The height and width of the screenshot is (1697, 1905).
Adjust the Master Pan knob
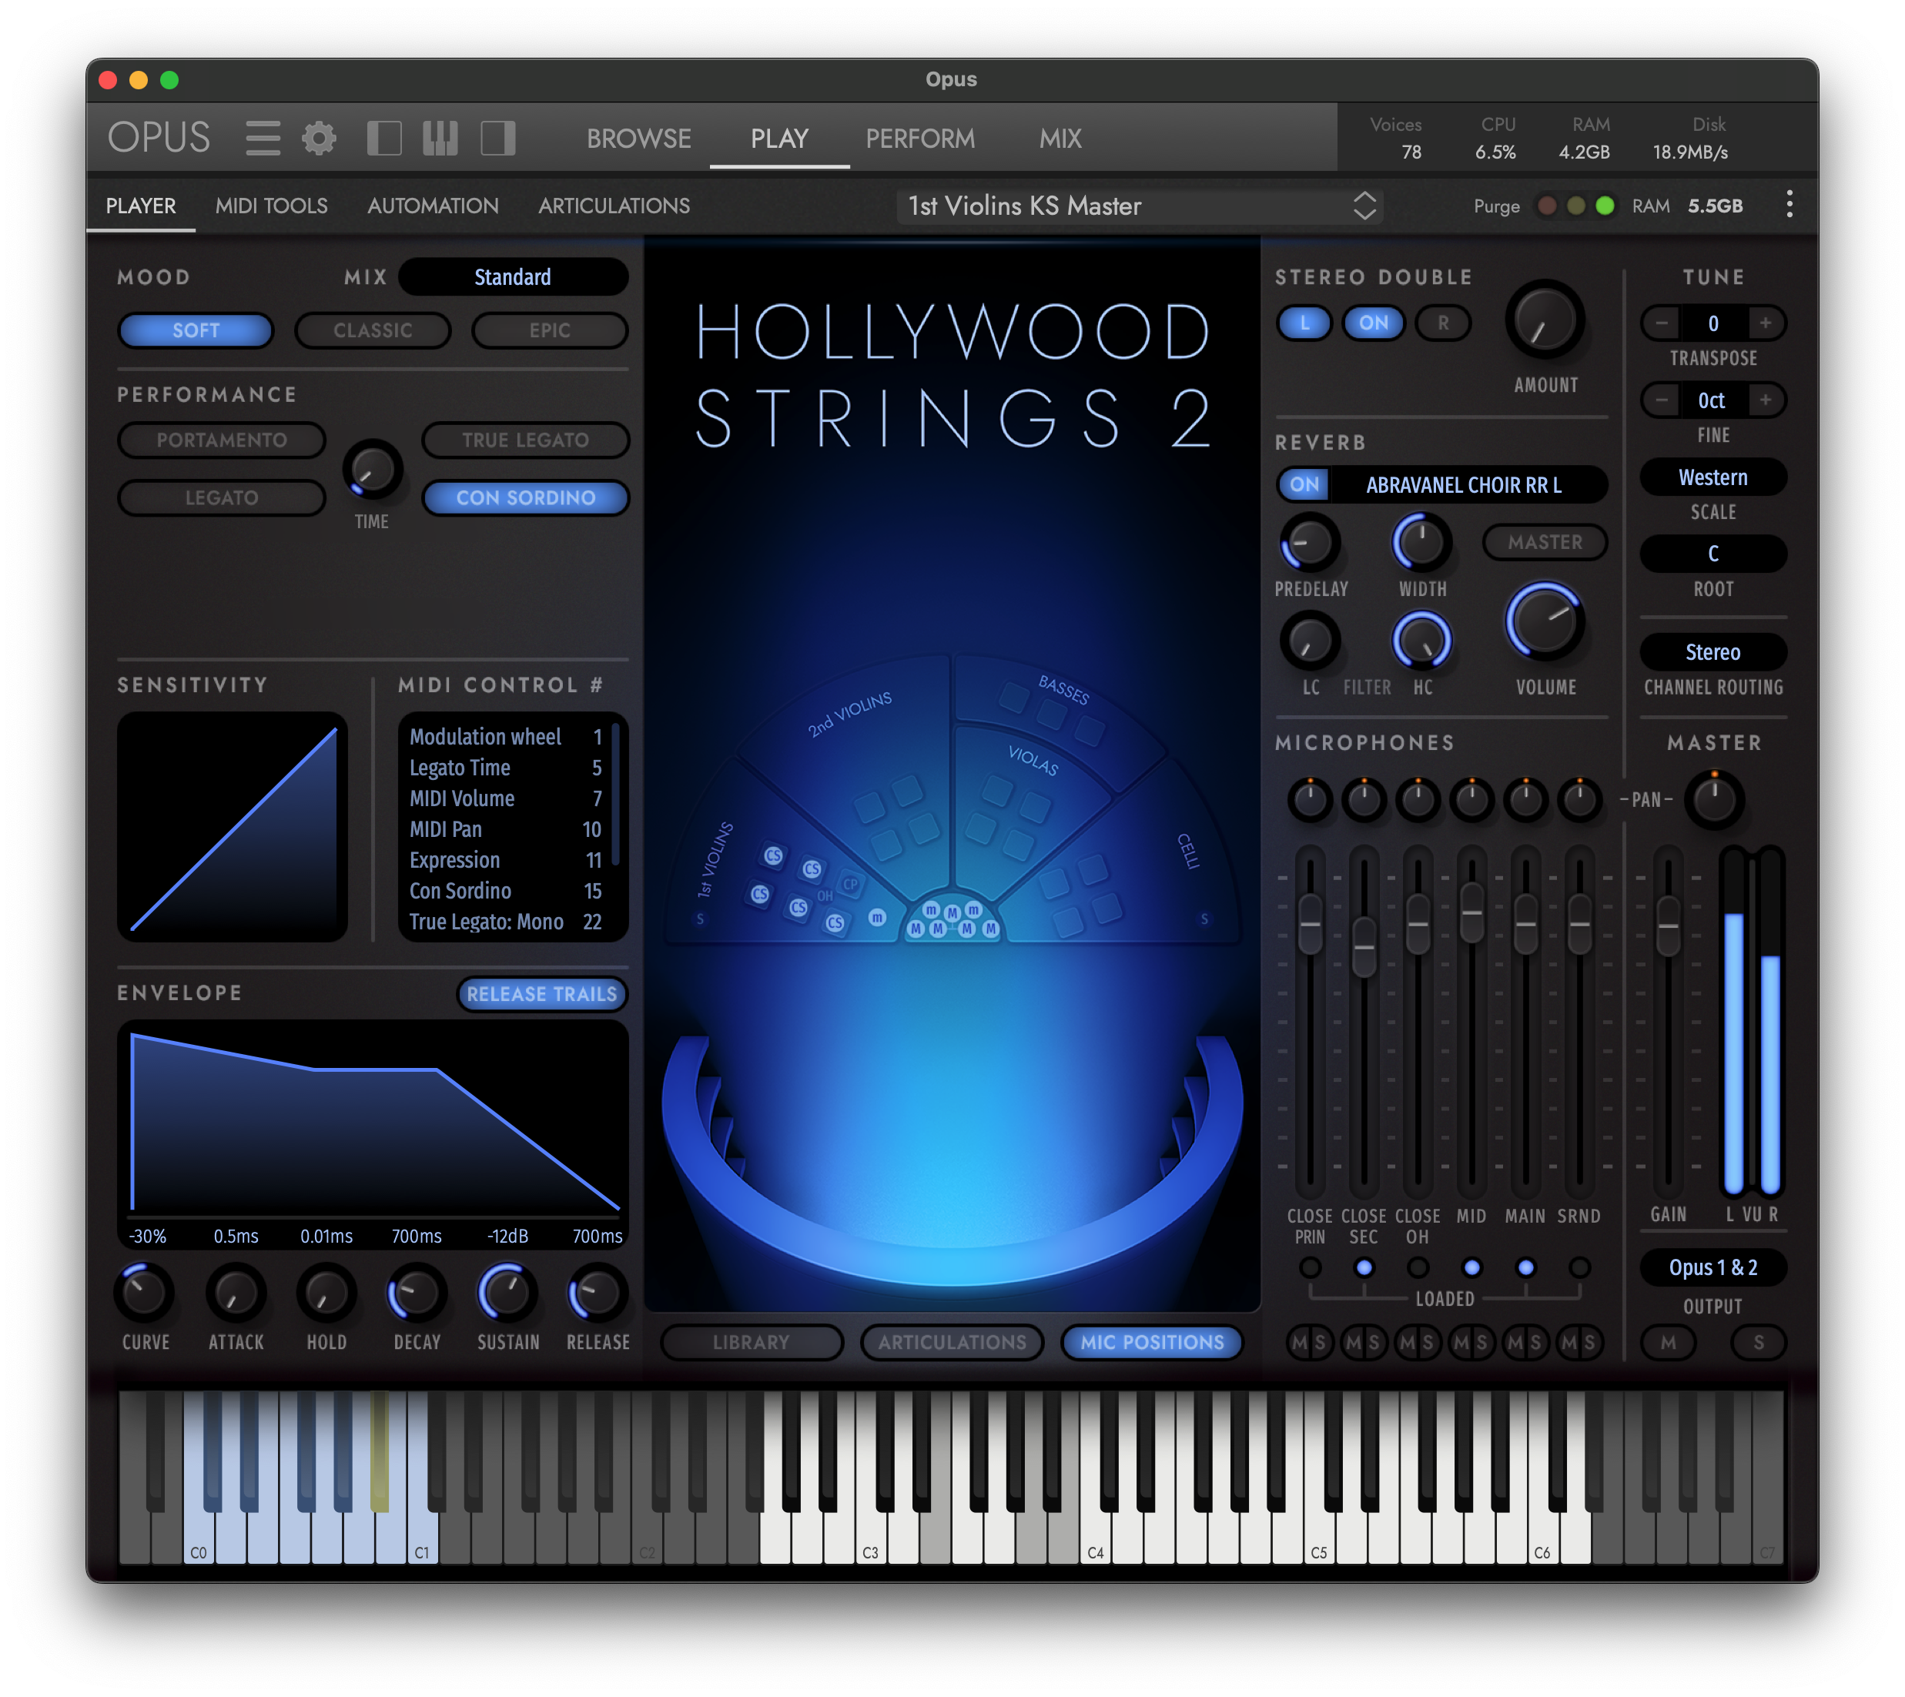tap(1714, 799)
